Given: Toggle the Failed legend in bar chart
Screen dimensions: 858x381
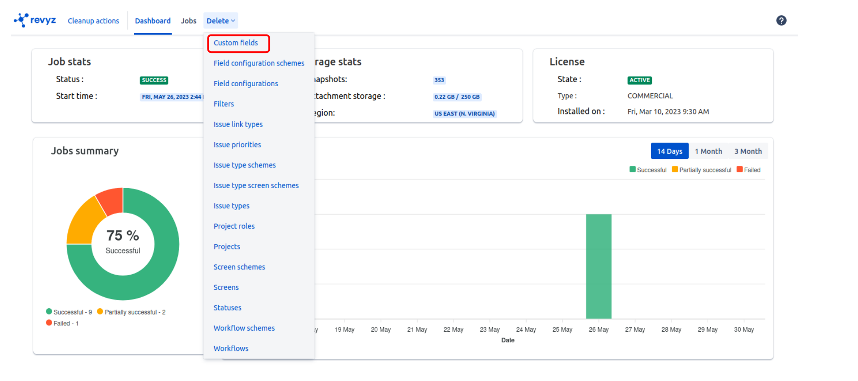Looking at the screenshot, I should pos(748,170).
